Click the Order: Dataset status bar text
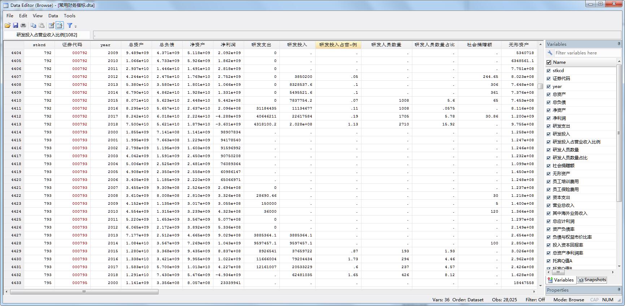Viewport: 625px width, 306px height. coord(468,300)
